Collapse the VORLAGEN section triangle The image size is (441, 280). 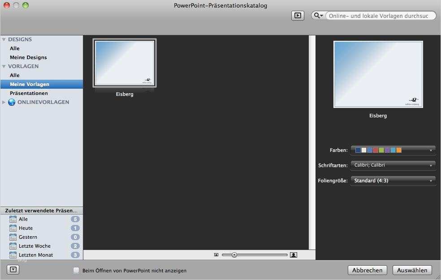pos(4,67)
